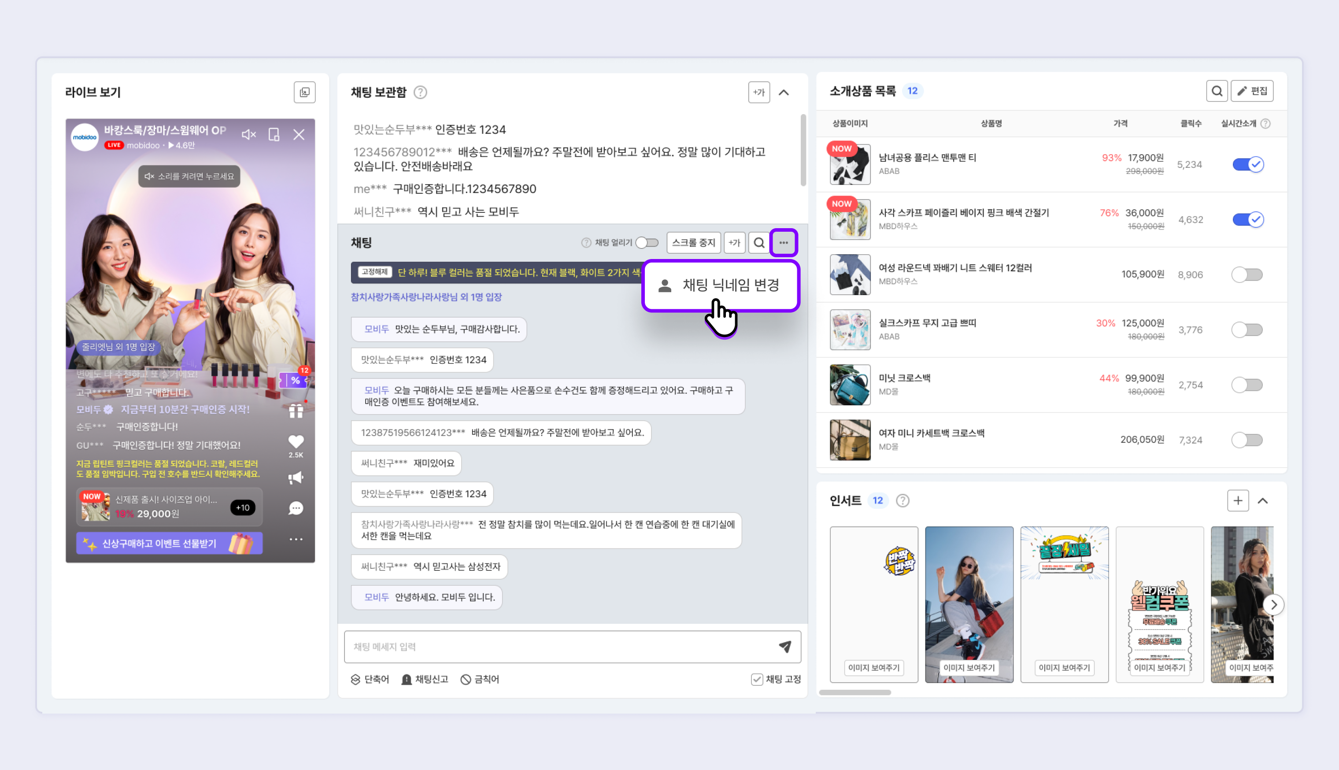Enable live intro for 미닛 크로스백
The height and width of the screenshot is (770, 1339).
click(1247, 385)
